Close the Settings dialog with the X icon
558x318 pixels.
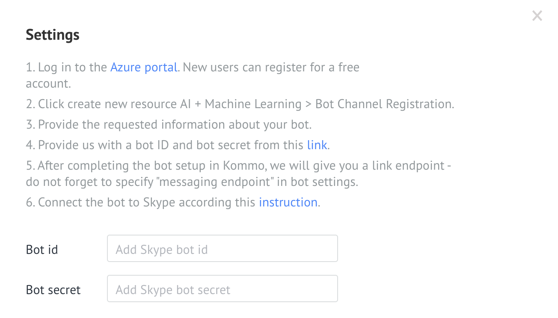pos(537,16)
